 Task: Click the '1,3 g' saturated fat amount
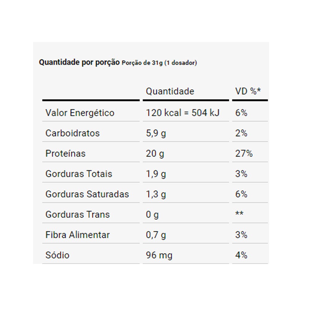click(x=156, y=194)
